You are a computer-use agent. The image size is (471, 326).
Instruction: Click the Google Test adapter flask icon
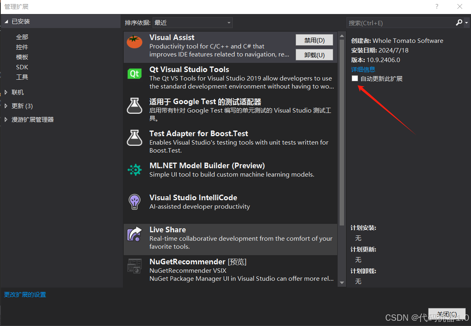click(134, 106)
